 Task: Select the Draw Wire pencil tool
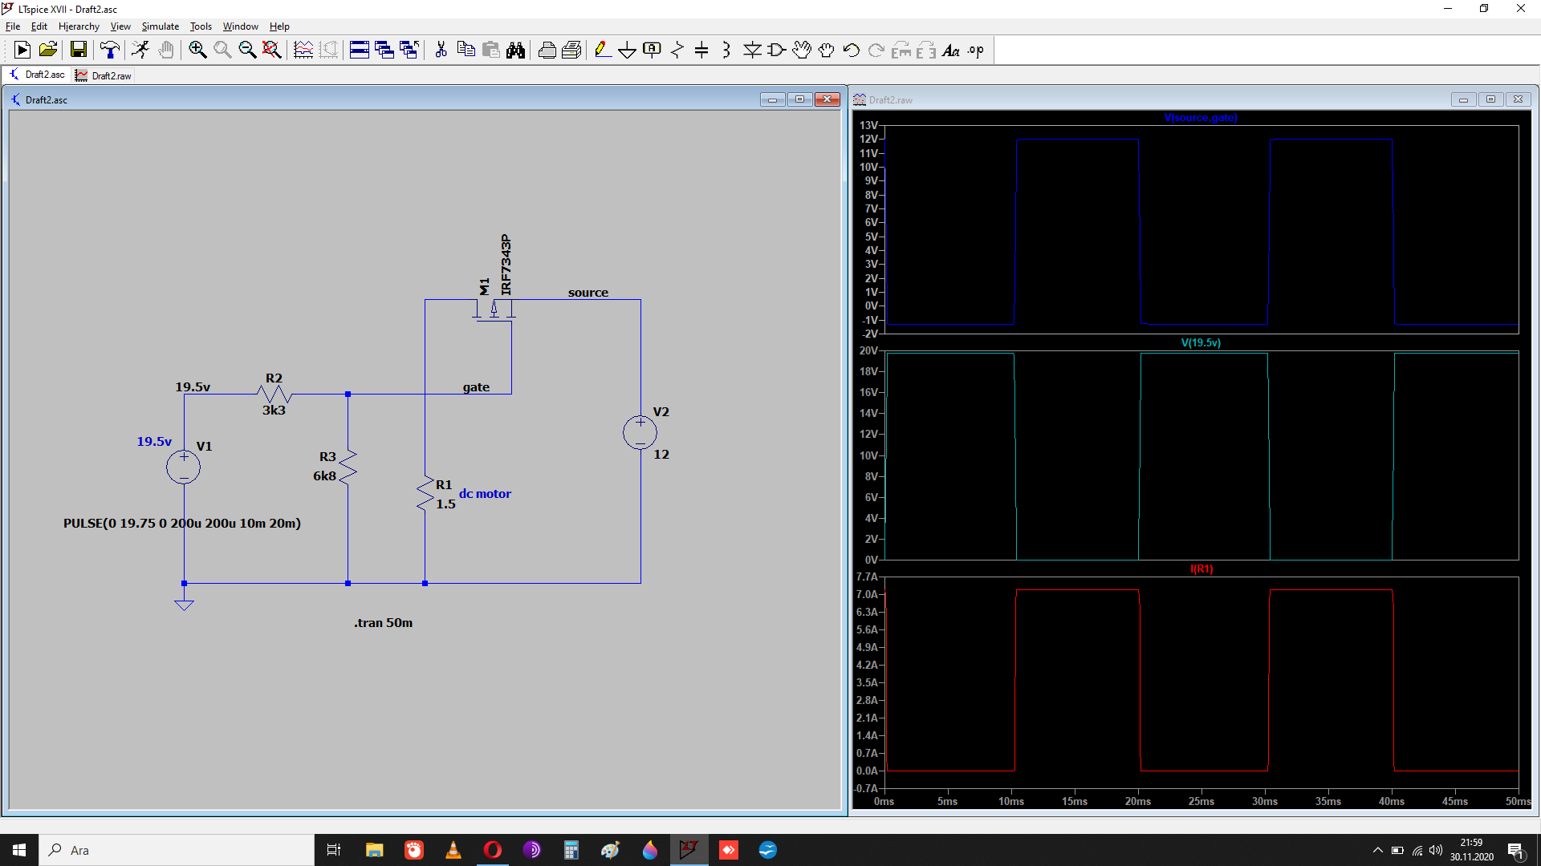point(603,50)
